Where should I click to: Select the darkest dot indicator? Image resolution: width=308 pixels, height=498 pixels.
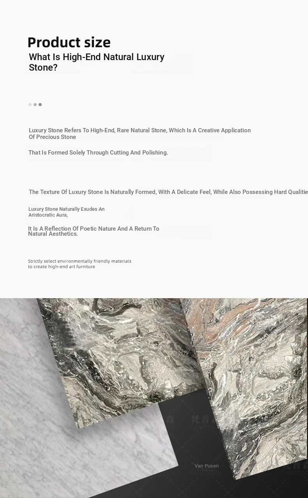pyautogui.click(x=40, y=105)
